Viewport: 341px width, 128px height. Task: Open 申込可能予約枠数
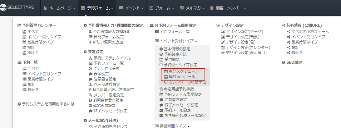tap(177, 89)
